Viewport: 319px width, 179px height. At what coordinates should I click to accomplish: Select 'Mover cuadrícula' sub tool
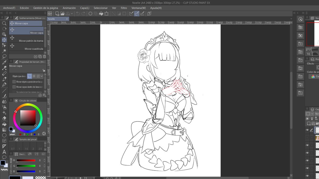pos(26,46)
